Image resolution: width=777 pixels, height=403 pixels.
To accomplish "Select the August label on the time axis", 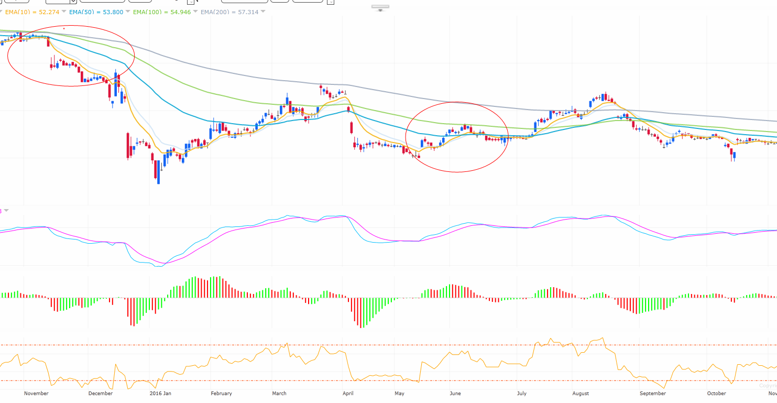I will pyautogui.click(x=581, y=394).
